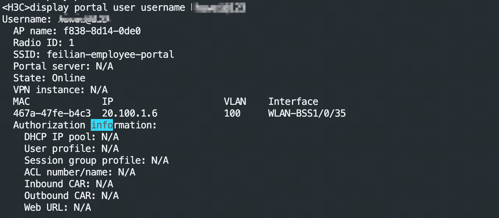Image resolution: width=499 pixels, height=218 pixels.
Task: Click the highlighted 'info' text selection
Action: (x=102, y=125)
